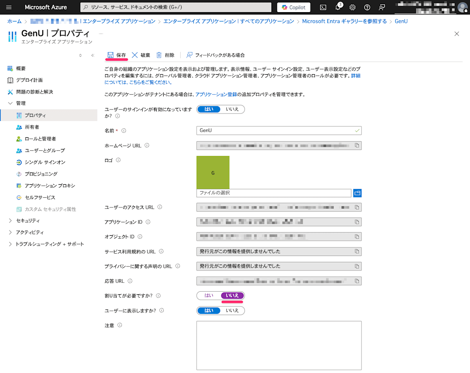The height and width of the screenshot is (373, 470).
Task: Click the 名前 field containing GenU
Action: (278, 130)
